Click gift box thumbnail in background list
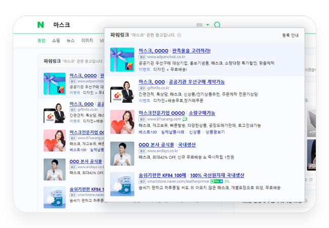Image resolution: width=329 pixels, height=228 pixels. pyautogui.click(x=55, y=84)
